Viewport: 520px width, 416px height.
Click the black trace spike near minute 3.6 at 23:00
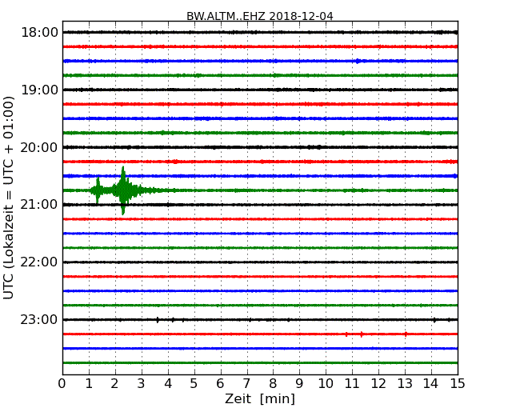(x=158, y=320)
